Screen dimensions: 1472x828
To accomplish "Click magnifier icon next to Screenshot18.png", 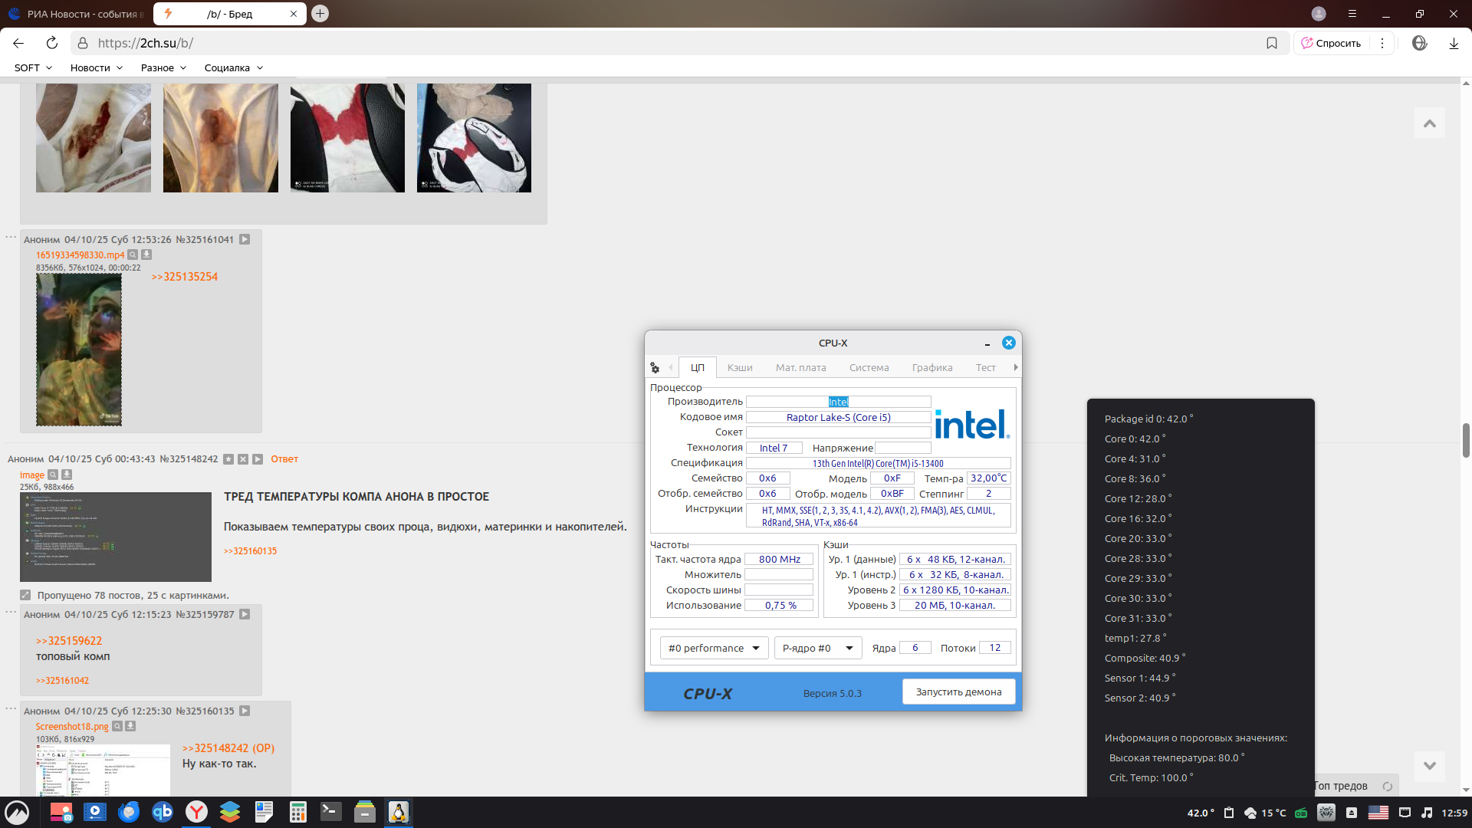I will point(117,726).
